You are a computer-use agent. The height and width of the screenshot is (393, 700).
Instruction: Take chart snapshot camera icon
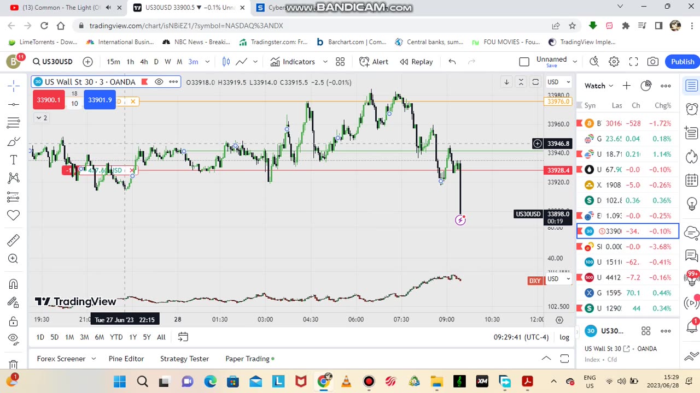click(652, 62)
